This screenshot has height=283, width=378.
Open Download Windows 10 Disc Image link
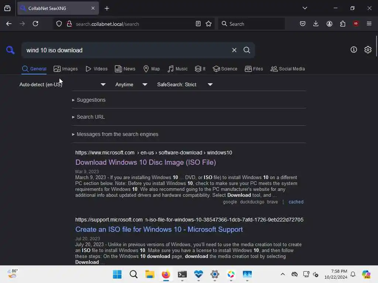(145, 163)
